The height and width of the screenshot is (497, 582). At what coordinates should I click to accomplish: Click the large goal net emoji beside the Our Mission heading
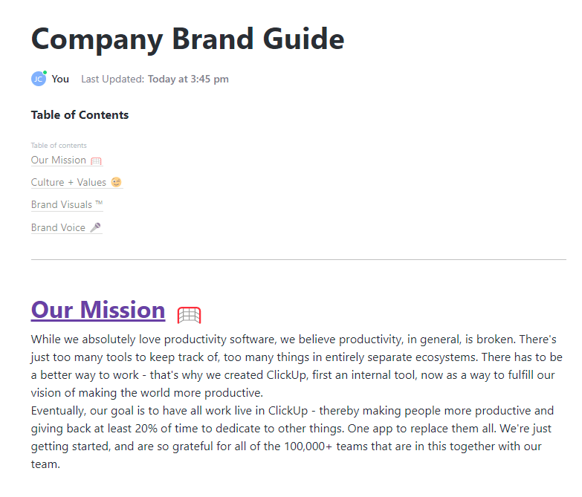[x=189, y=315]
